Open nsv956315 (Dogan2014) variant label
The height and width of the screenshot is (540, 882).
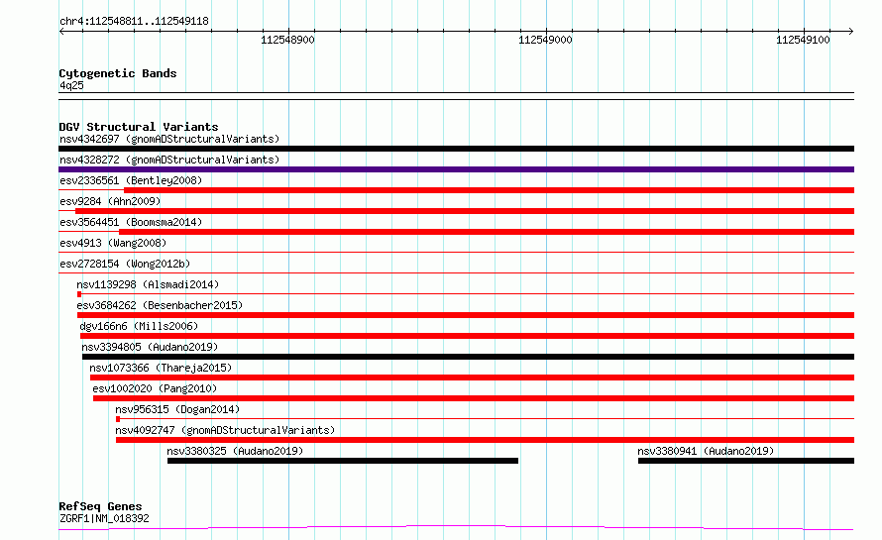[177, 409]
